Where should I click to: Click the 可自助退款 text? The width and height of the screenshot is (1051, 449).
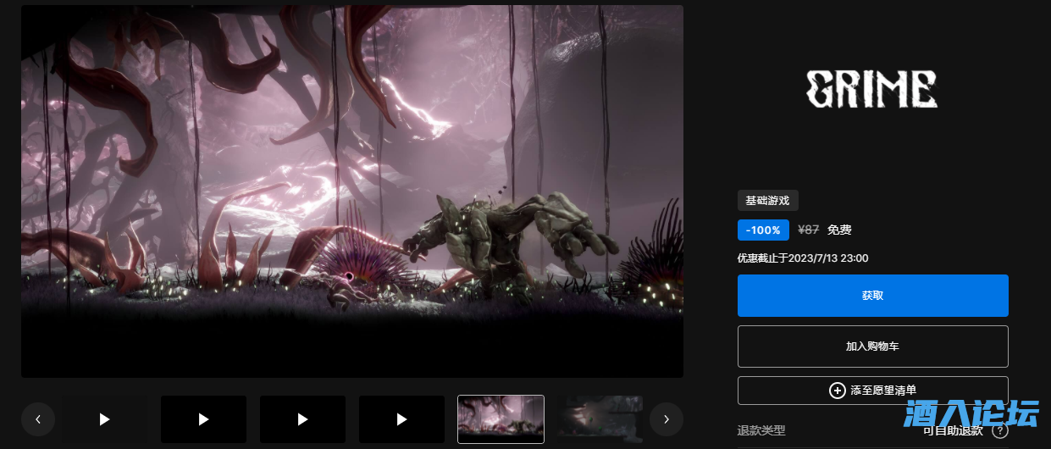[x=953, y=431]
